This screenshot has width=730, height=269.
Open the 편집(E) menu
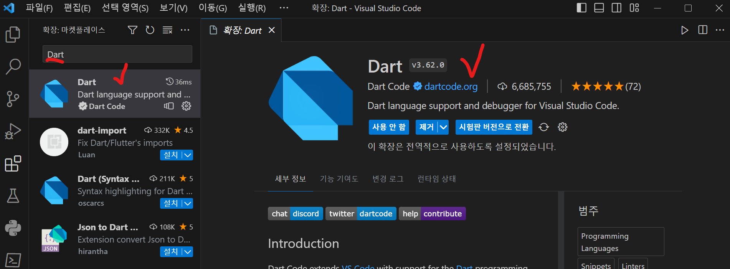coord(77,8)
